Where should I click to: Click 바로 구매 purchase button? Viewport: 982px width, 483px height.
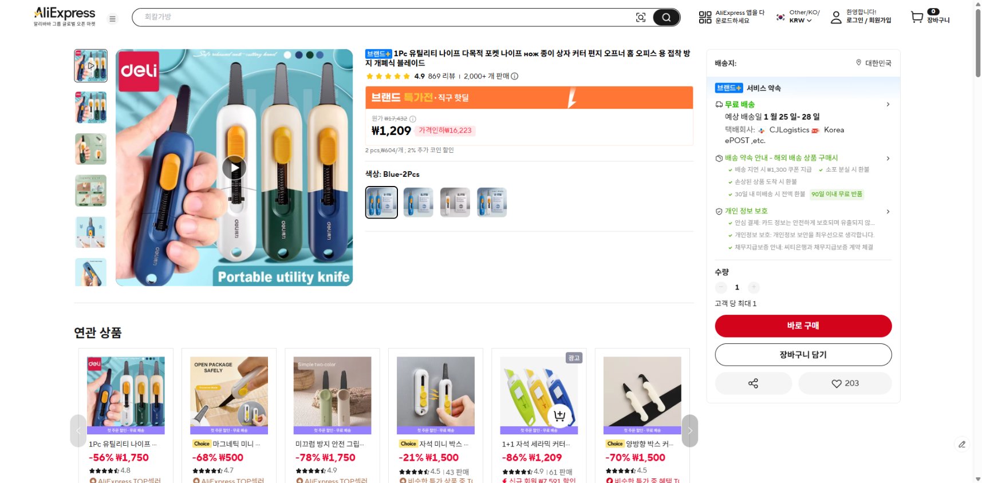pyautogui.click(x=802, y=326)
